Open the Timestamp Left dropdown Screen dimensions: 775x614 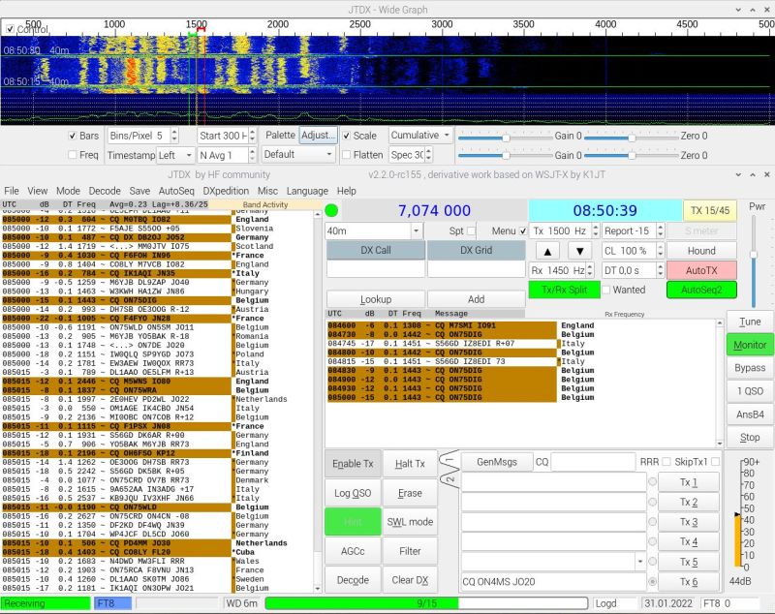pyautogui.click(x=175, y=155)
